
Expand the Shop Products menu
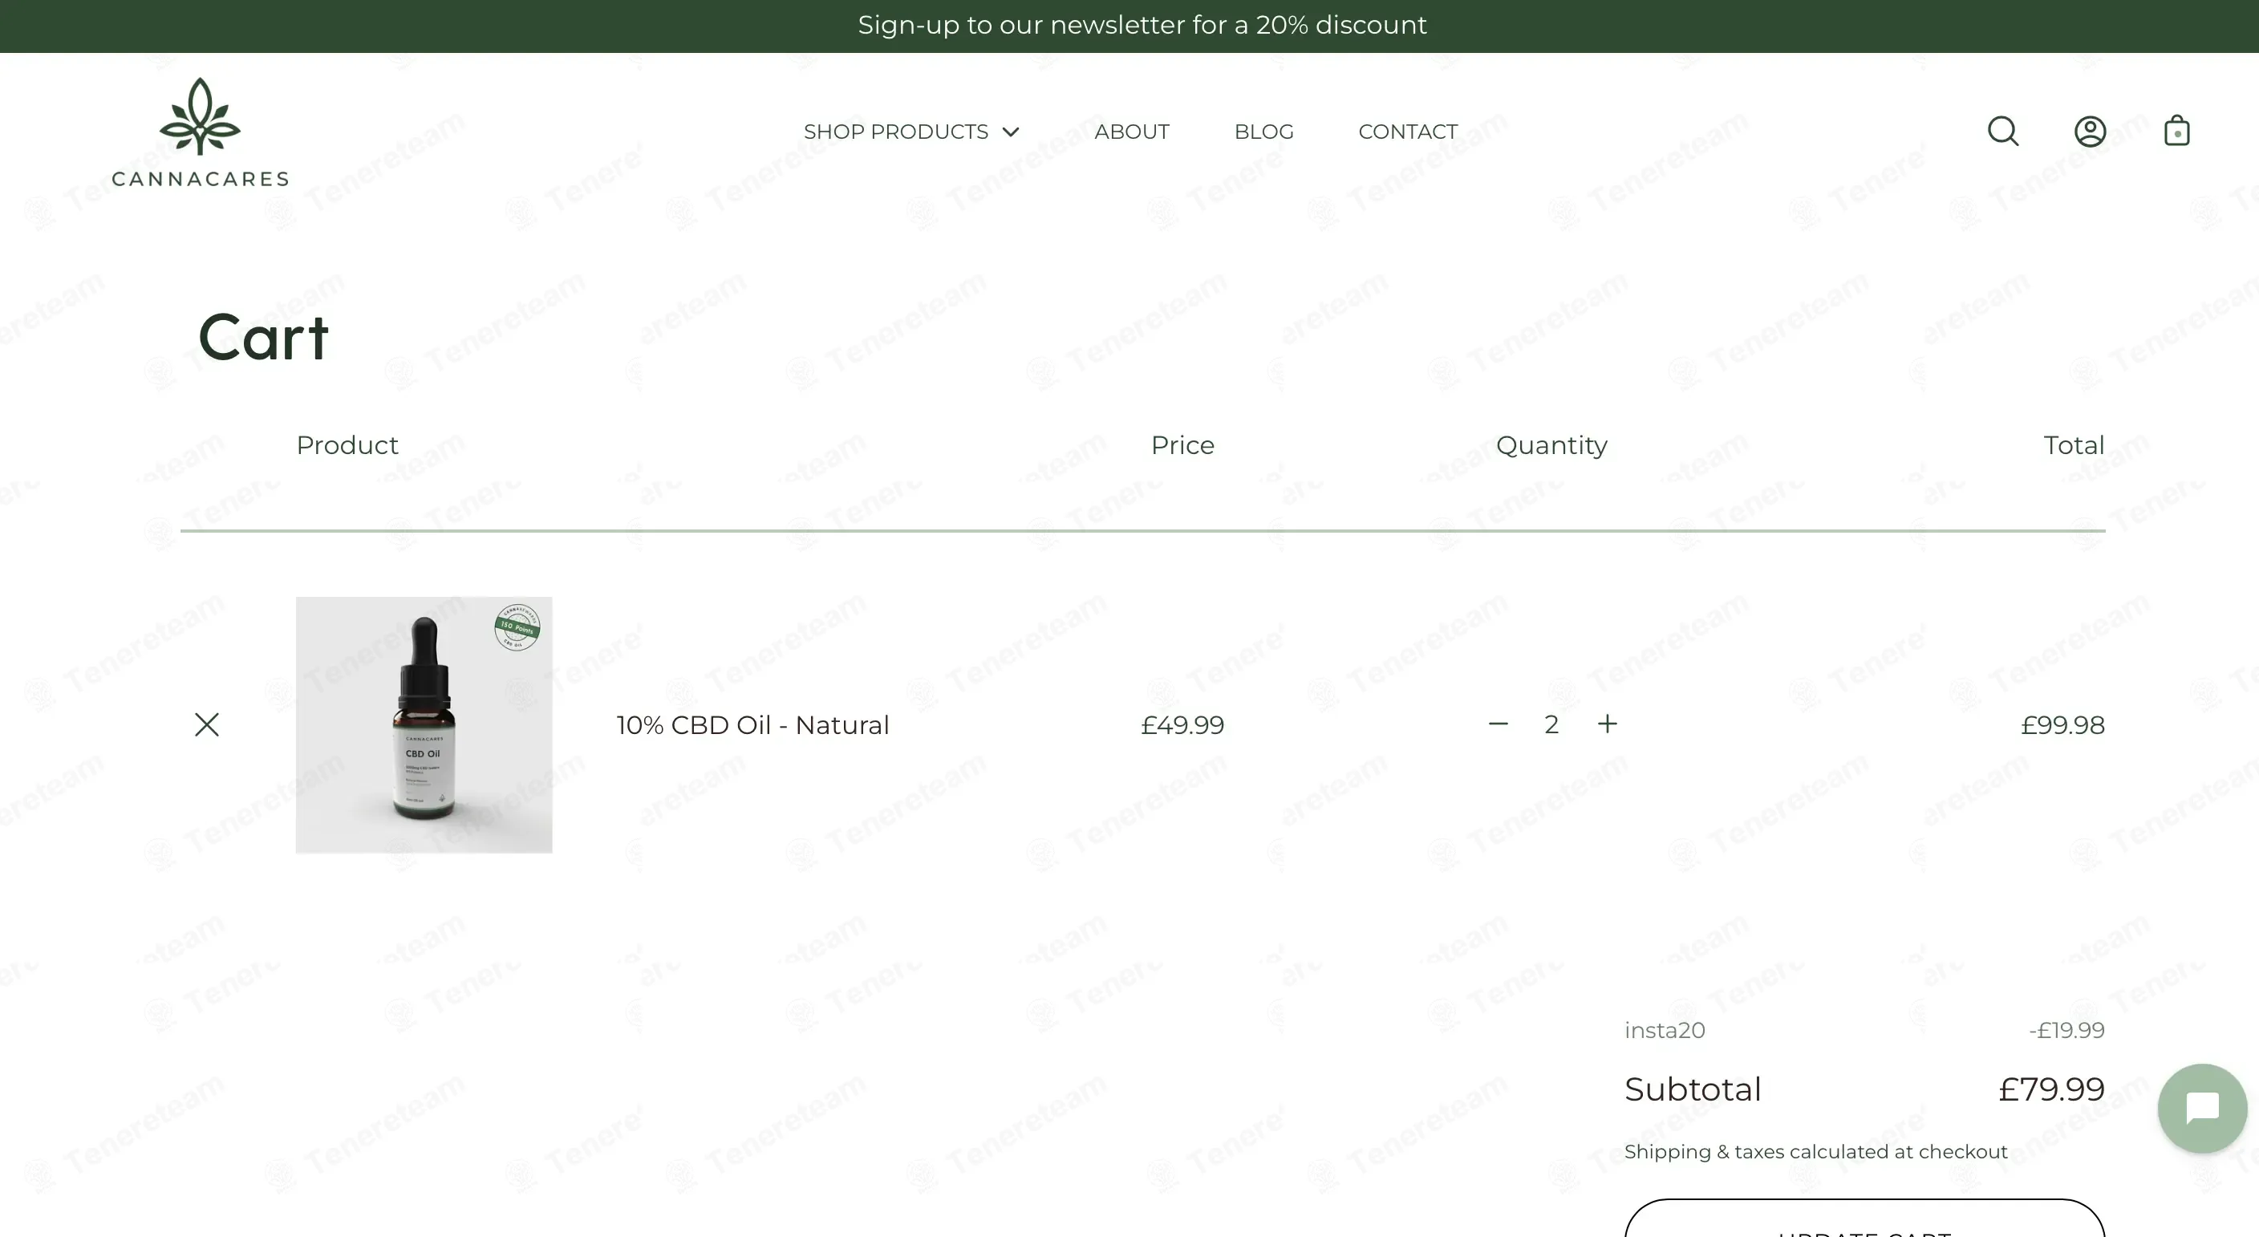click(911, 132)
